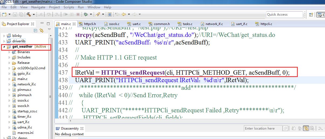The height and width of the screenshot is (139, 325).
Task: Open the Window menu
Action: (x=94, y=7)
